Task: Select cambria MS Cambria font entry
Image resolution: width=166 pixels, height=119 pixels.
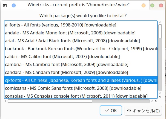Action: coord(67,65)
